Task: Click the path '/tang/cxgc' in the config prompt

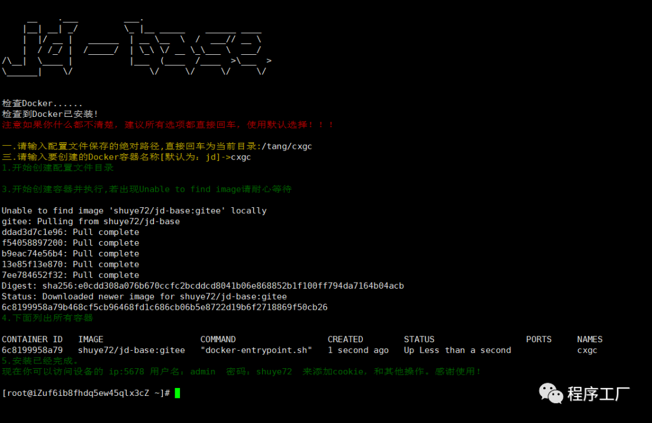Action: (287, 146)
